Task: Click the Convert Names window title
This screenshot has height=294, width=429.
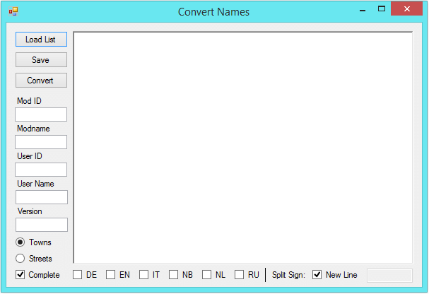Action: point(213,12)
